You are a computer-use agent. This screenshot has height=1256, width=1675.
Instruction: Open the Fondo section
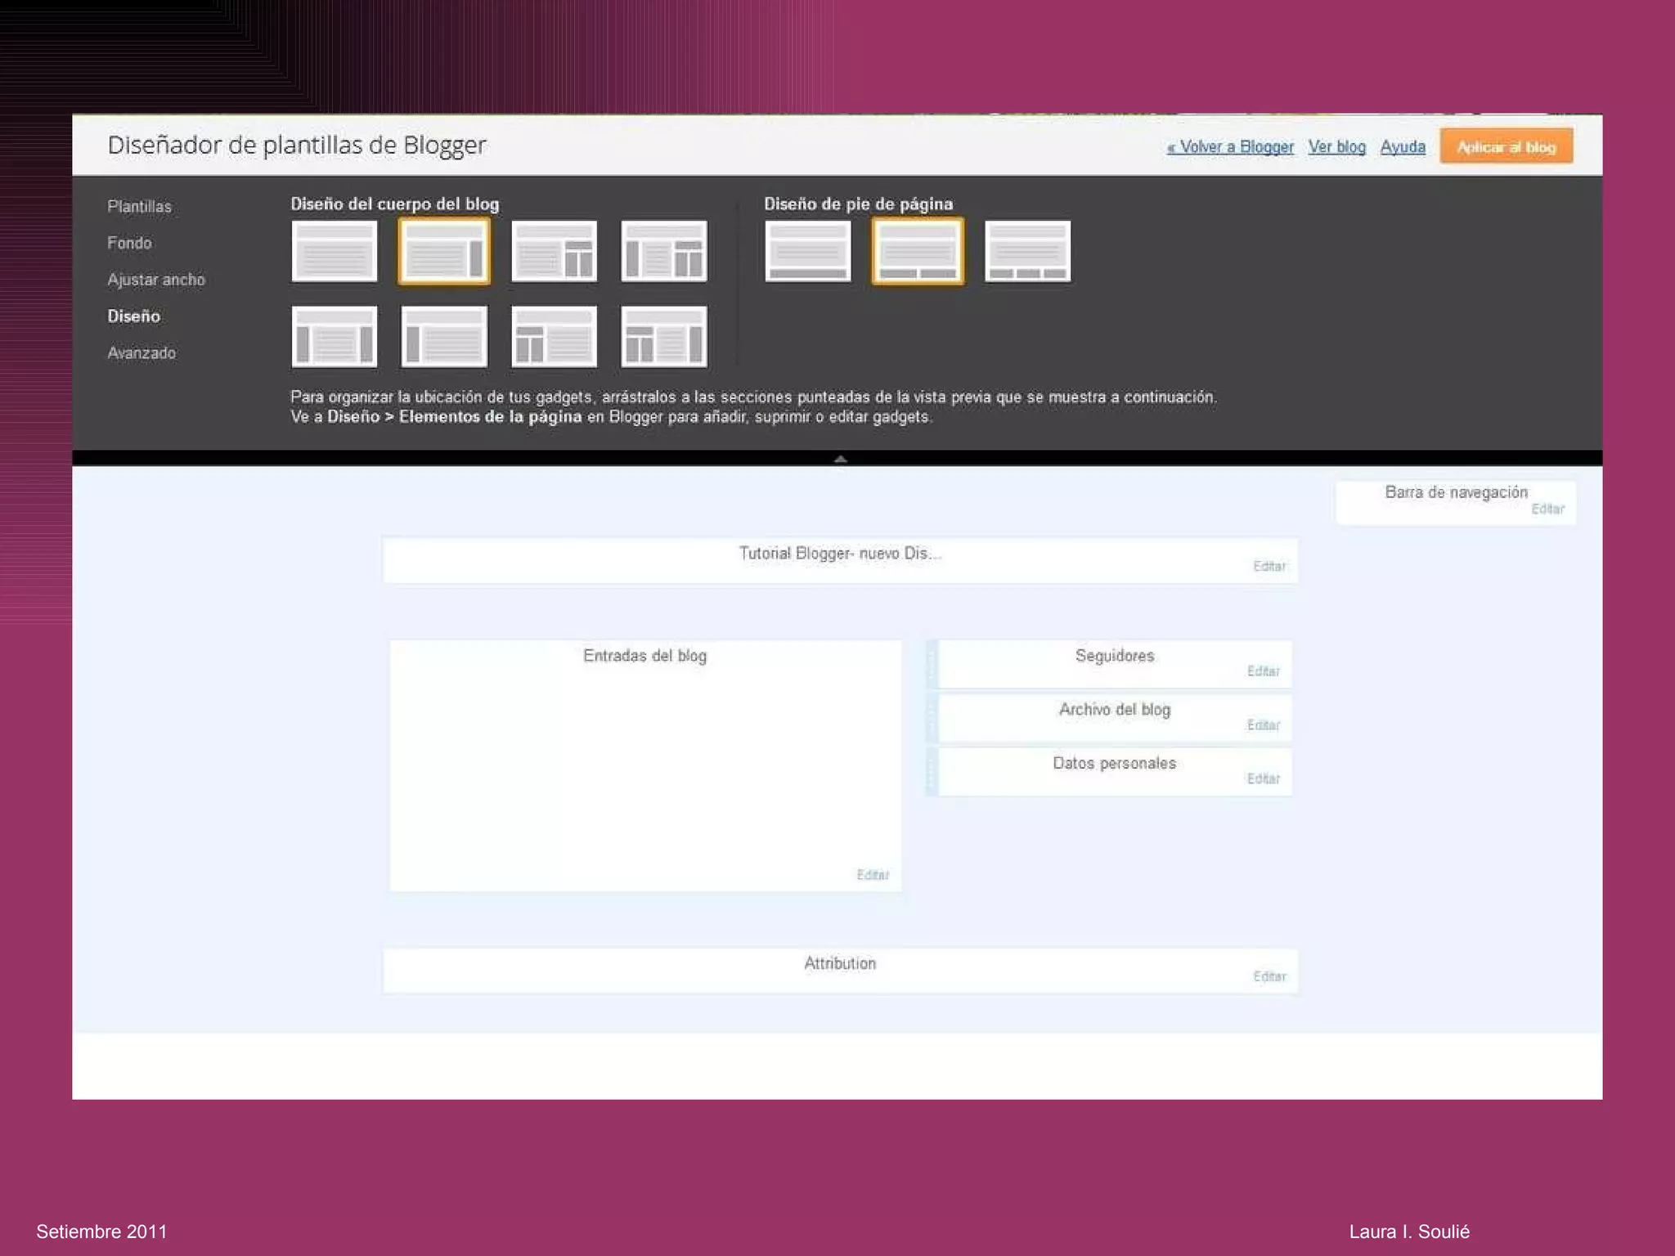tap(129, 243)
